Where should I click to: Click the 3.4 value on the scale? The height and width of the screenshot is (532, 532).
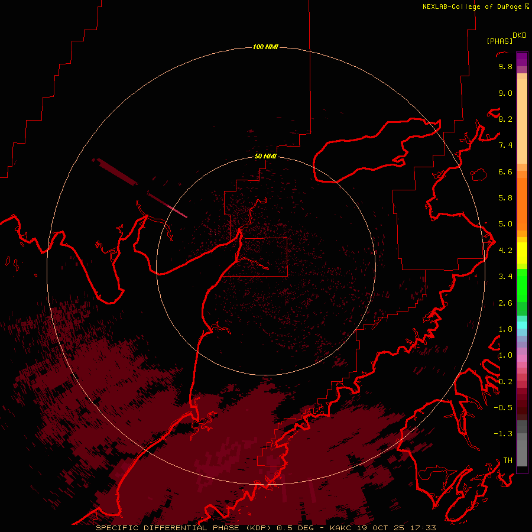[x=505, y=277]
